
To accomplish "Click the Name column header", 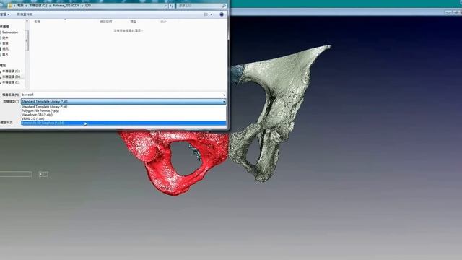I will pos(37,22).
